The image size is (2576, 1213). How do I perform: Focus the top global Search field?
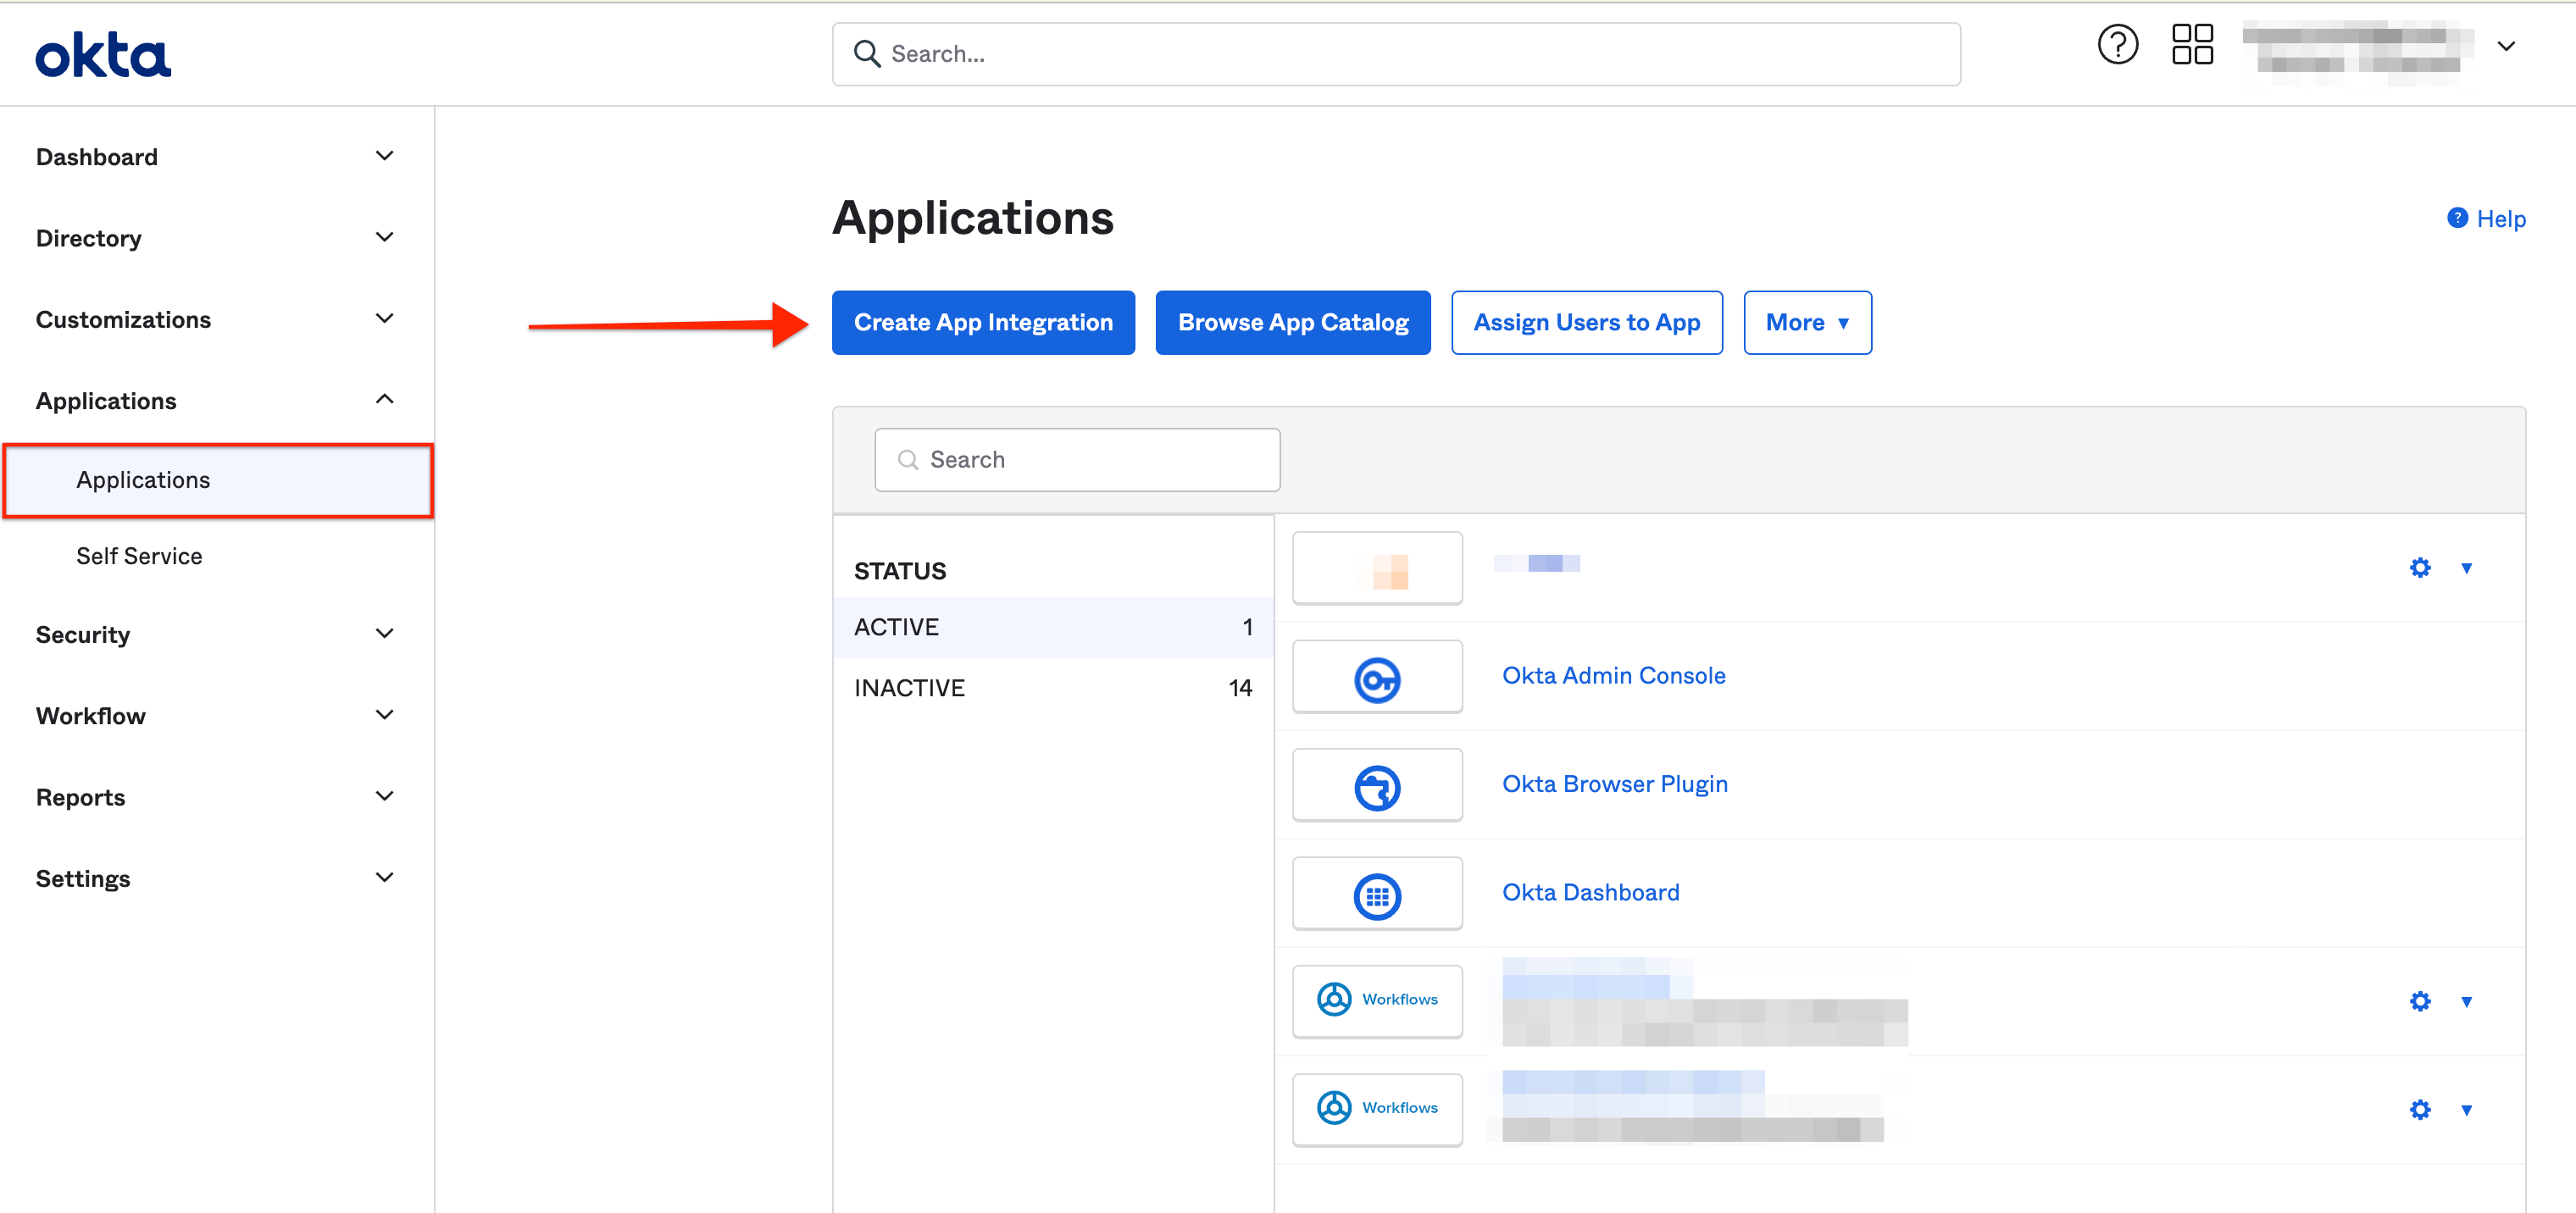(1396, 54)
